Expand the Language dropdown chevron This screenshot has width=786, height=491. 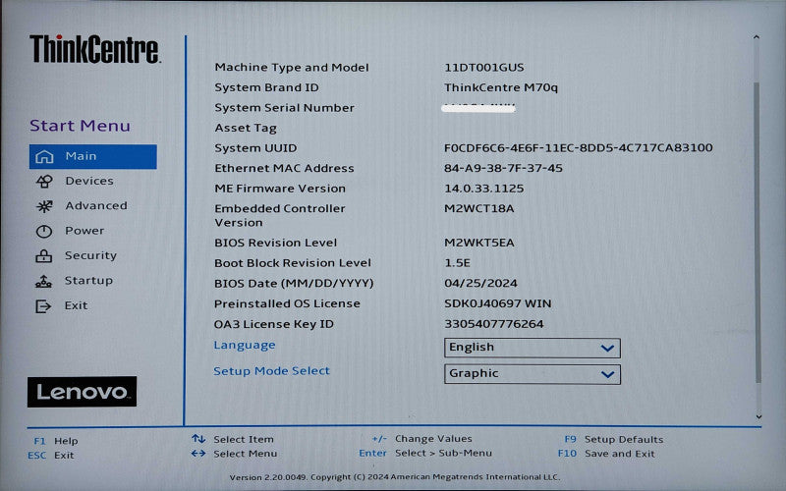607,349
